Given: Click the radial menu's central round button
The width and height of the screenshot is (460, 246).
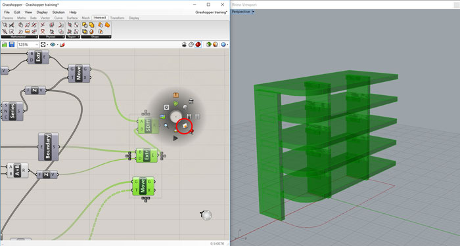Looking at the screenshot, I should pos(175,117).
